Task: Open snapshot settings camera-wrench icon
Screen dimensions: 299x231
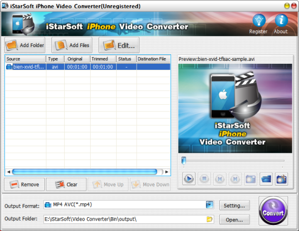Action: (x=281, y=179)
